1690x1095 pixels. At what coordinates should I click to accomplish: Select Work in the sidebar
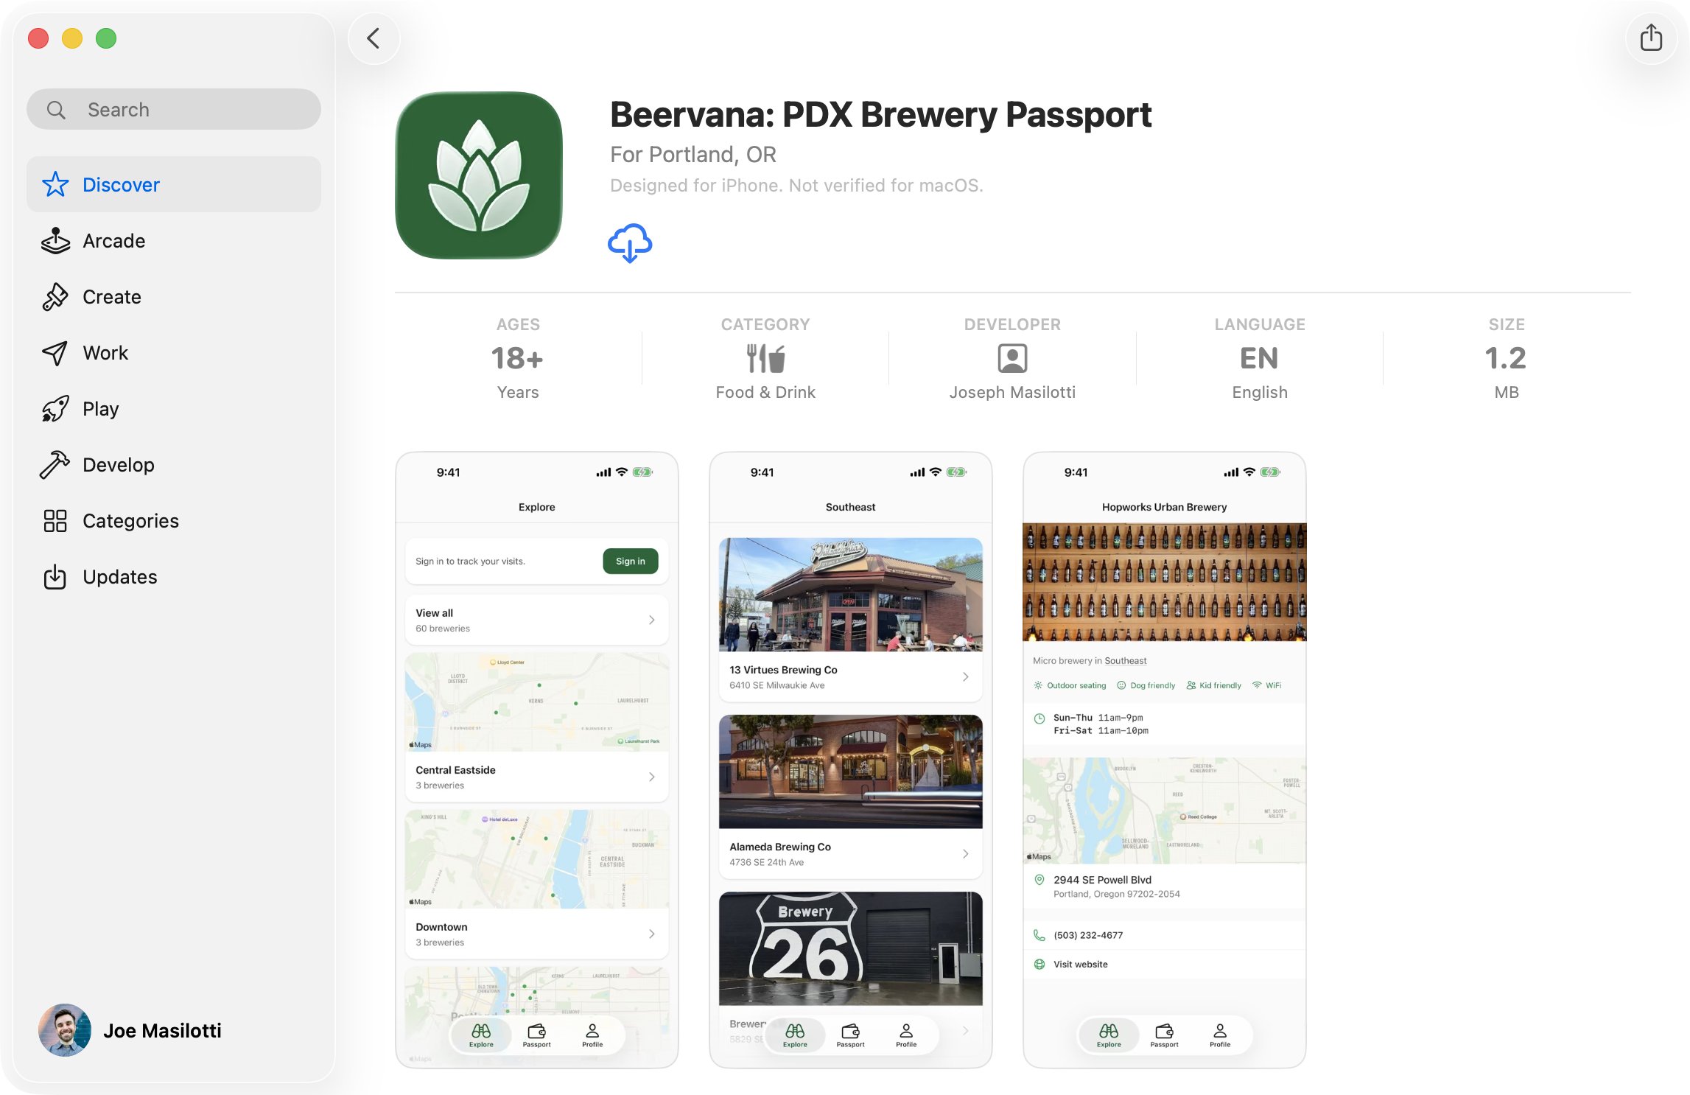174,353
